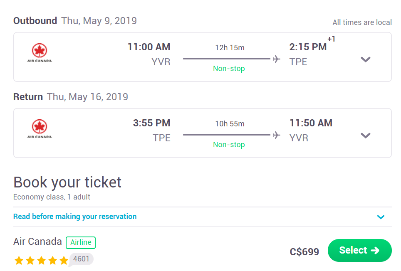The height and width of the screenshot is (271, 401).
Task: Click the return Non-stop label
Action: tap(229, 145)
